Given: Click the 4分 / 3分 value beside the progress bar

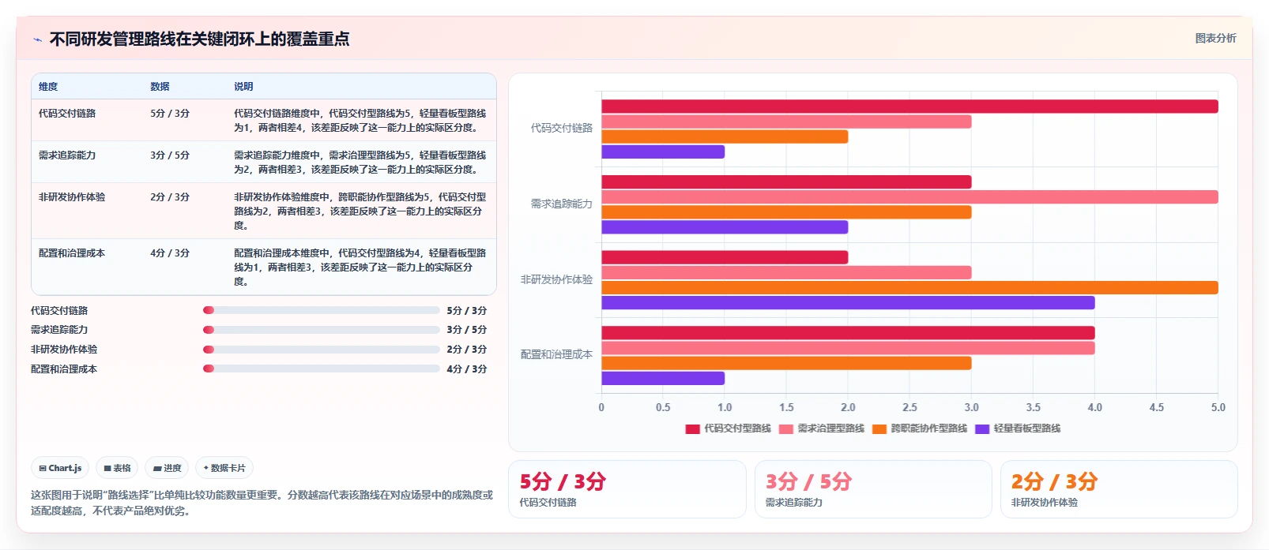Looking at the screenshot, I should [x=466, y=369].
